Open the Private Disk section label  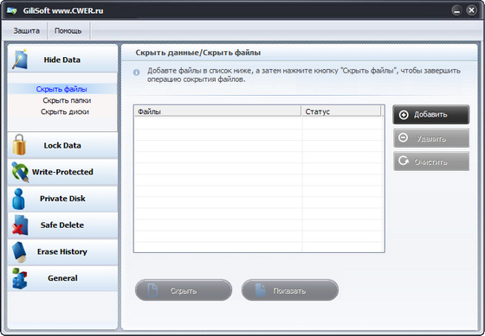click(62, 199)
